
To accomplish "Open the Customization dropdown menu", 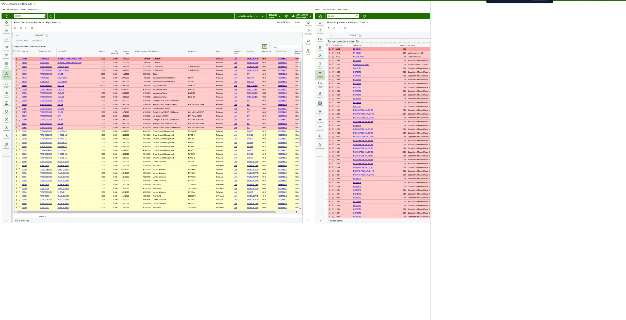I will tap(284, 22).
